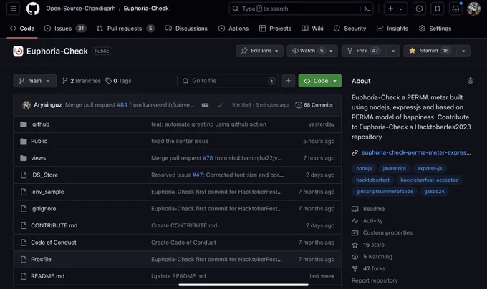
Task: Open the green Code clone dropdown
Action: coord(320,81)
